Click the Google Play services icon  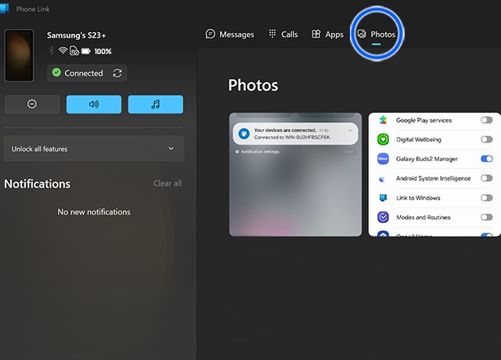pos(383,120)
